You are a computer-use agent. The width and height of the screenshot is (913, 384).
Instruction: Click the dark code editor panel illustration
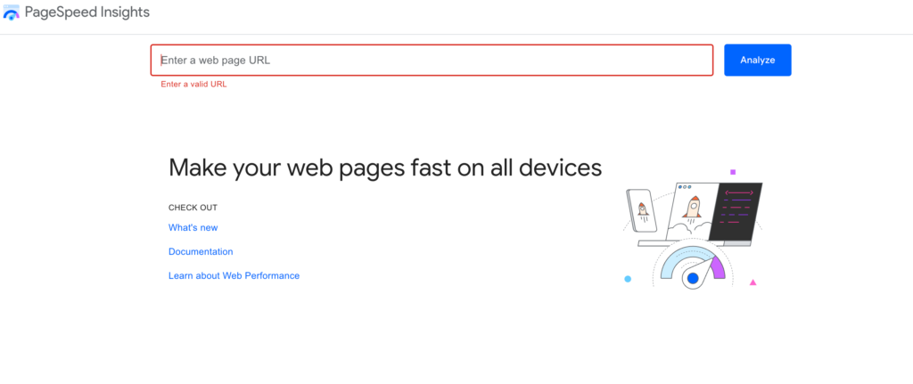(x=741, y=212)
